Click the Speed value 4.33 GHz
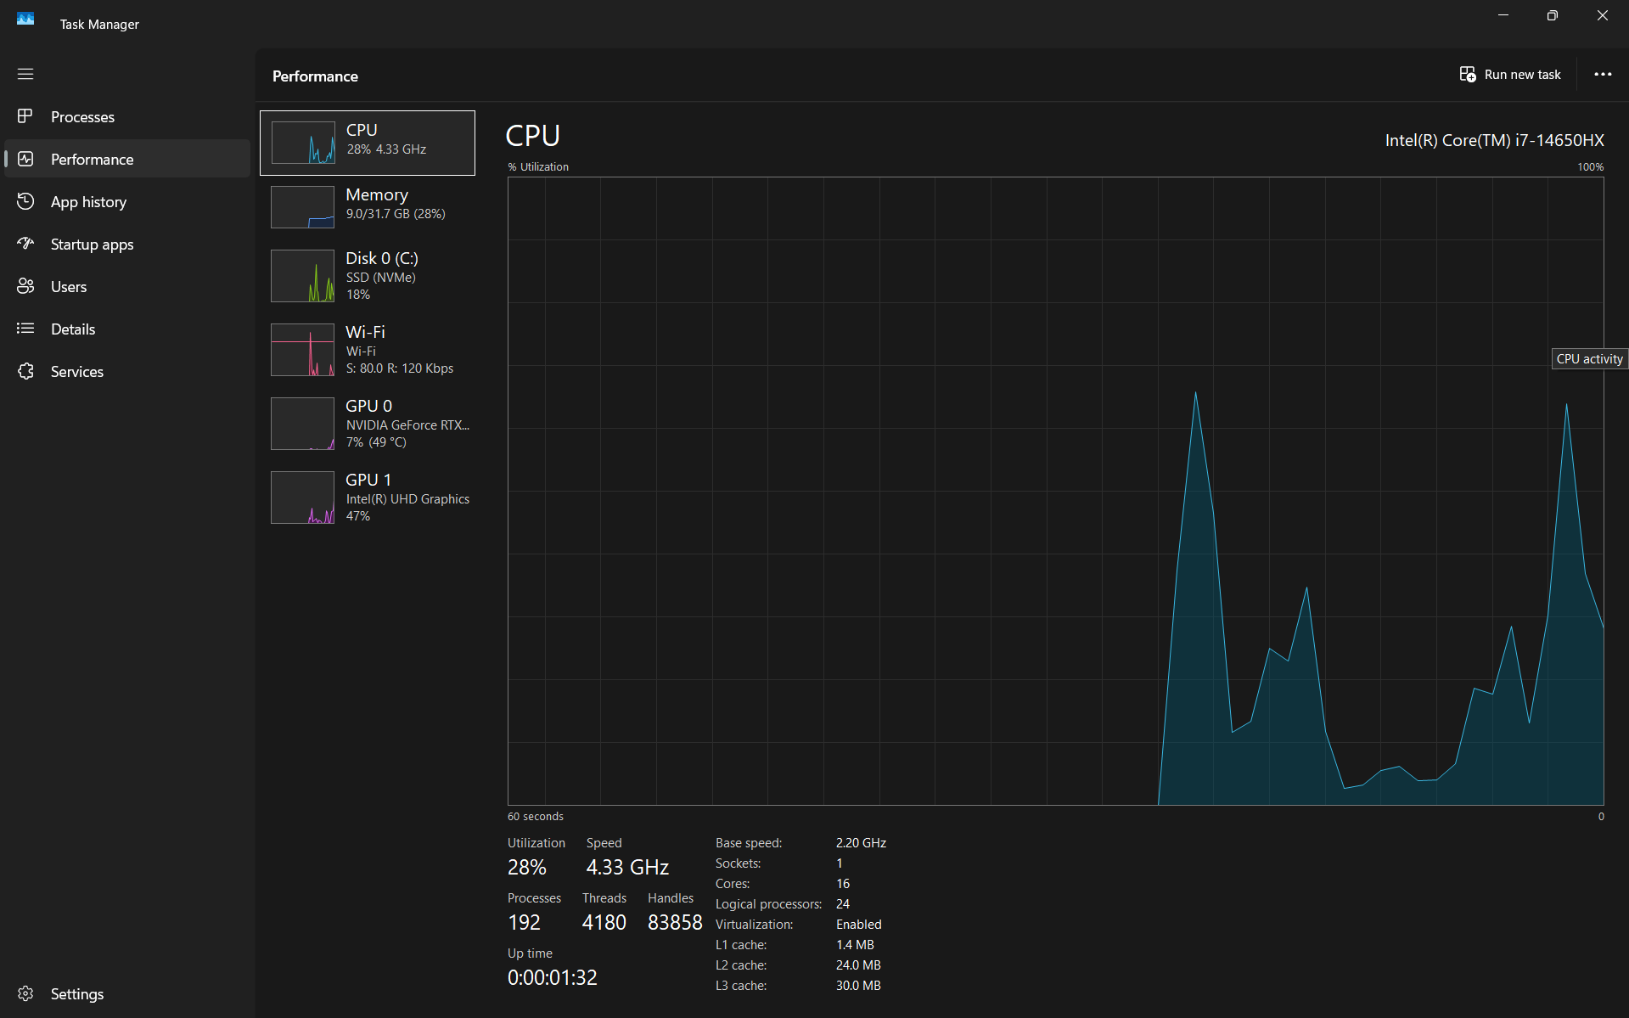 627,867
